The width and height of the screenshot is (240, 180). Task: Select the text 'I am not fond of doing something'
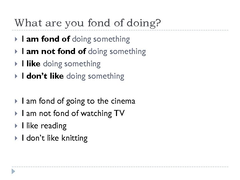pyautogui.click(x=83, y=52)
